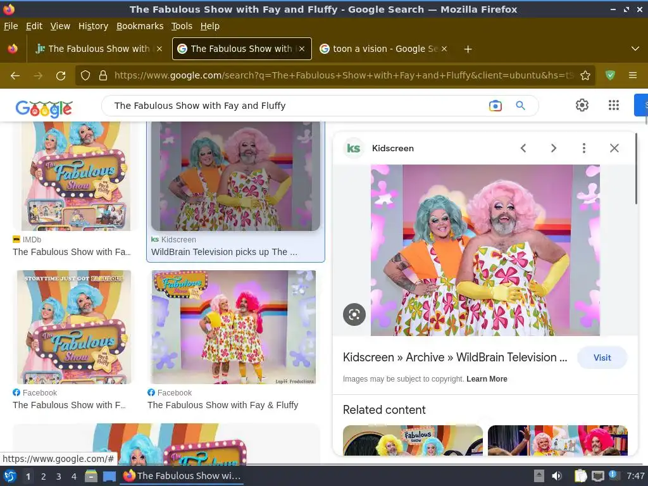Screen dimensions: 648x486
Task: Bookmark this page with the star
Action: click(x=585, y=75)
